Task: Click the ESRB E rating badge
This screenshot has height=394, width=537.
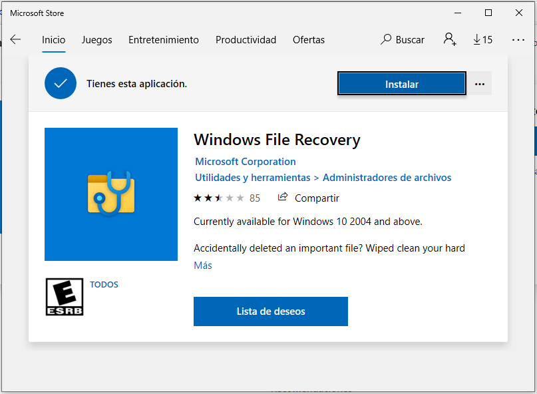Action: tap(65, 297)
